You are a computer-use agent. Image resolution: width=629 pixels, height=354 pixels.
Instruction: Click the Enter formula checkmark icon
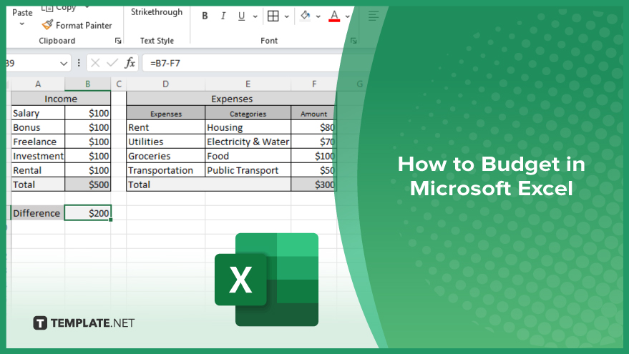[x=112, y=63]
